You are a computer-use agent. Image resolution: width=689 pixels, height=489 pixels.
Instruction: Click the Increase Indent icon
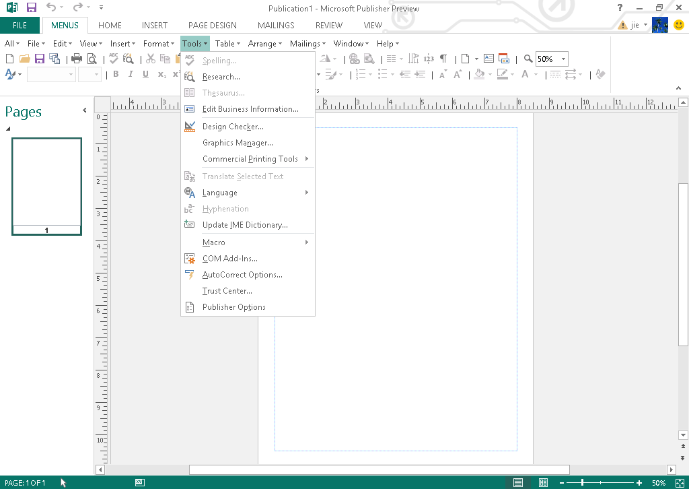420,74
